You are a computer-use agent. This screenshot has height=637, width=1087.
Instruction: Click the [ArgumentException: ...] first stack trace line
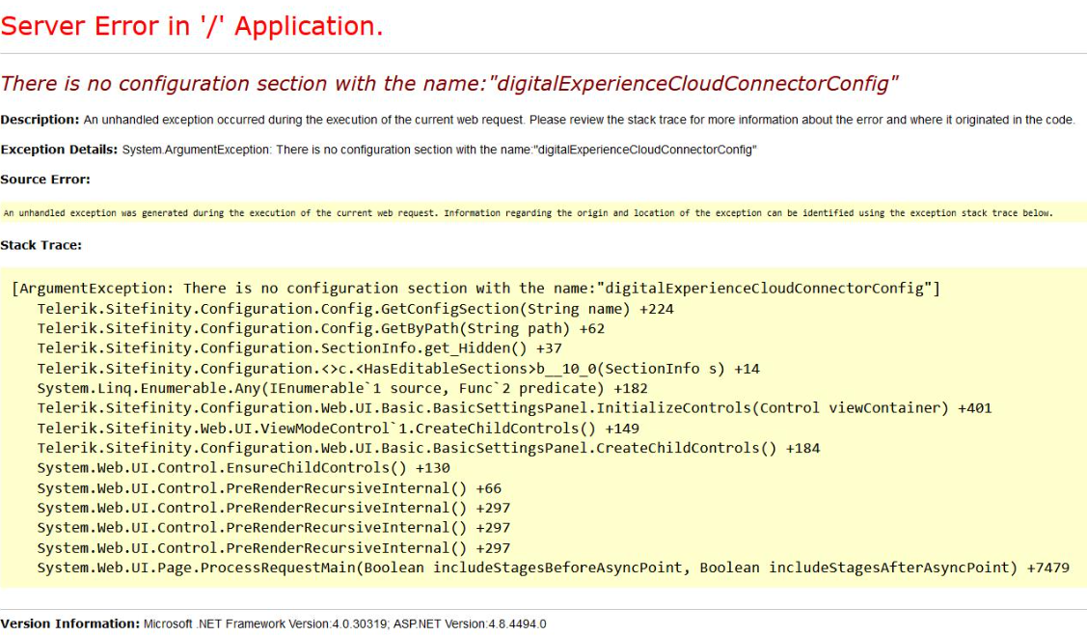click(x=476, y=288)
